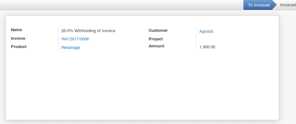Click the dotted background right of the sheet
296x124 pixels.
point(287,66)
